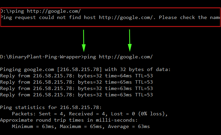Screen dimensions: 221x135
Task: Click the 'Lost = 0 (0% loss)' text
Action: (x=139, y=114)
